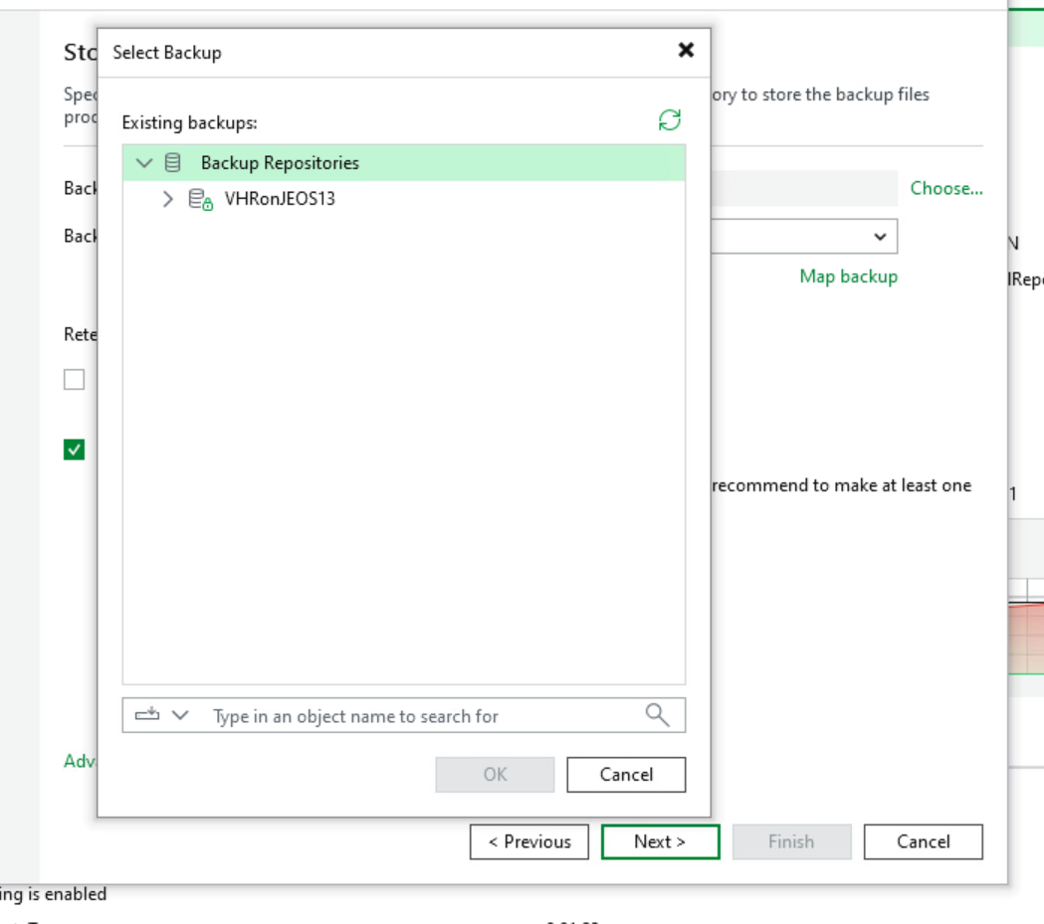Image resolution: width=1044 pixels, height=924 pixels.
Task: Click the green refresh backups icon
Action: 670,120
